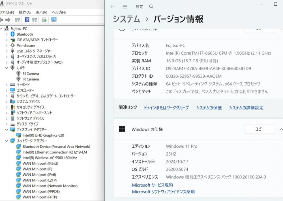
Task: Select the FJ Camera device
Action: pos(31,73)
